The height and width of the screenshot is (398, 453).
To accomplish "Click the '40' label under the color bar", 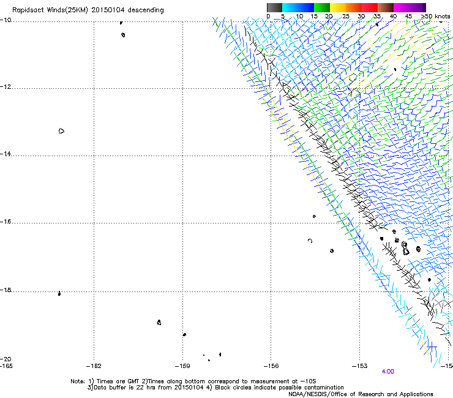I will (393, 17).
